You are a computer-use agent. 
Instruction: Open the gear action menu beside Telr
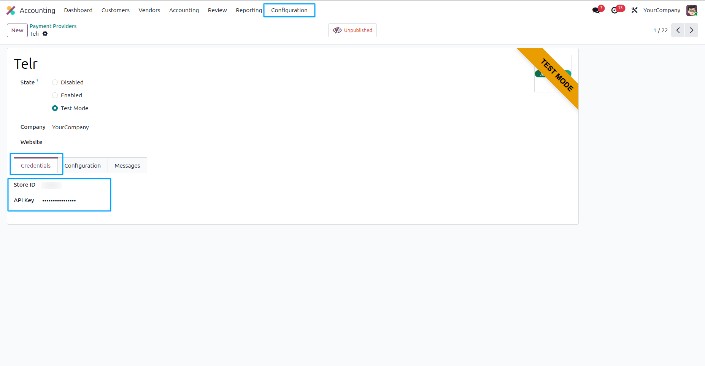point(45,34)
